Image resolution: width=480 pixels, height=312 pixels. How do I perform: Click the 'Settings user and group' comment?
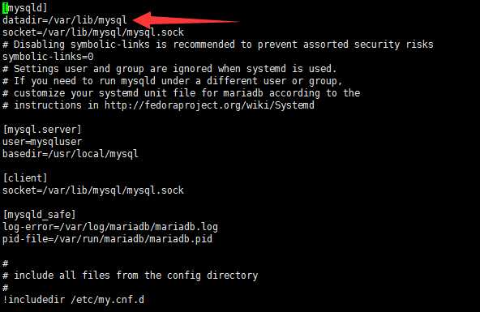click(x=170, y=69)
